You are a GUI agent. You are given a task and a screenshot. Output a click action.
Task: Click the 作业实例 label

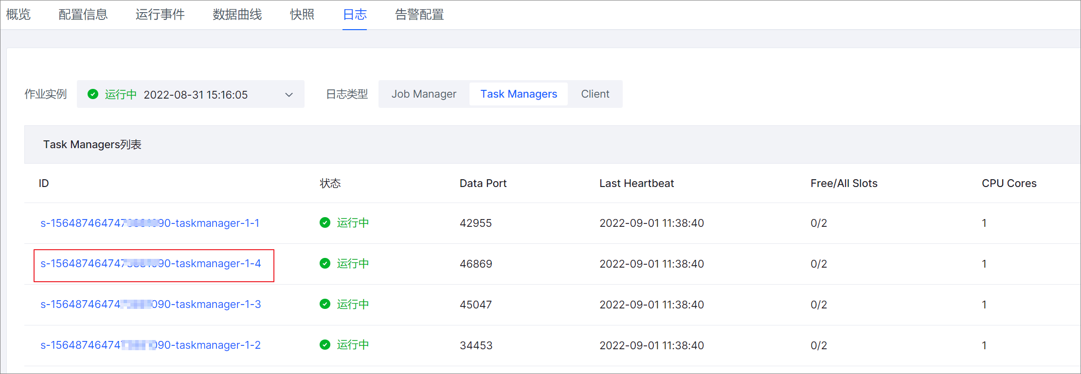click(46, 94)
